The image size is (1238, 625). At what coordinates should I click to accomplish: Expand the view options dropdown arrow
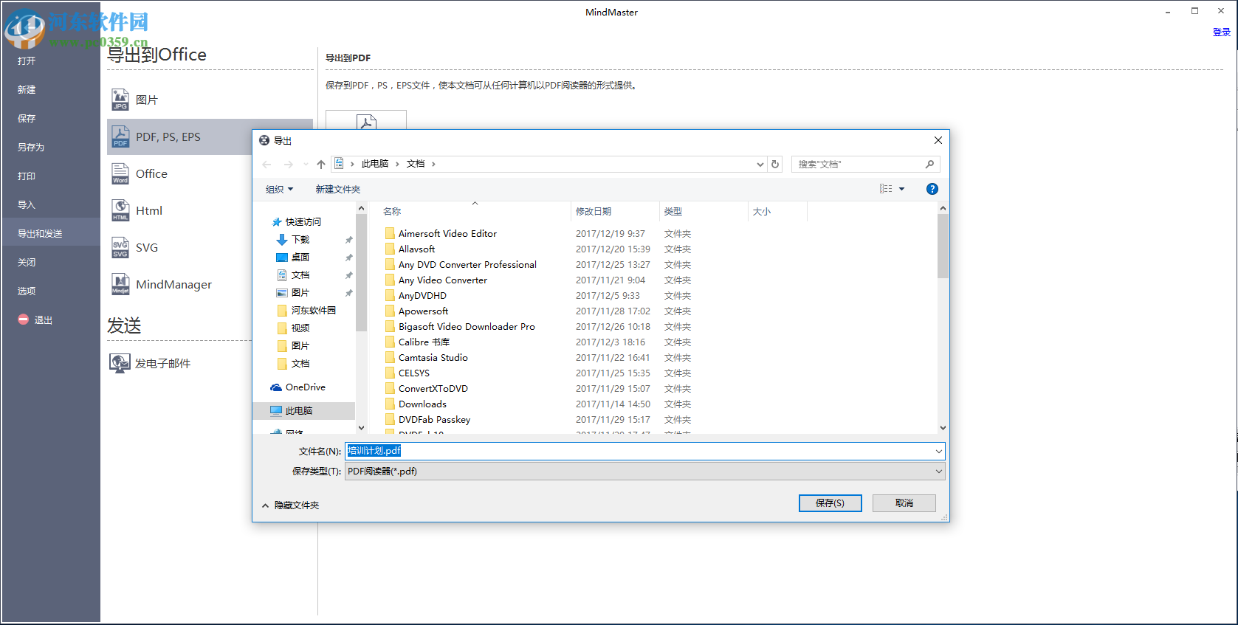(x=901, y=189)
